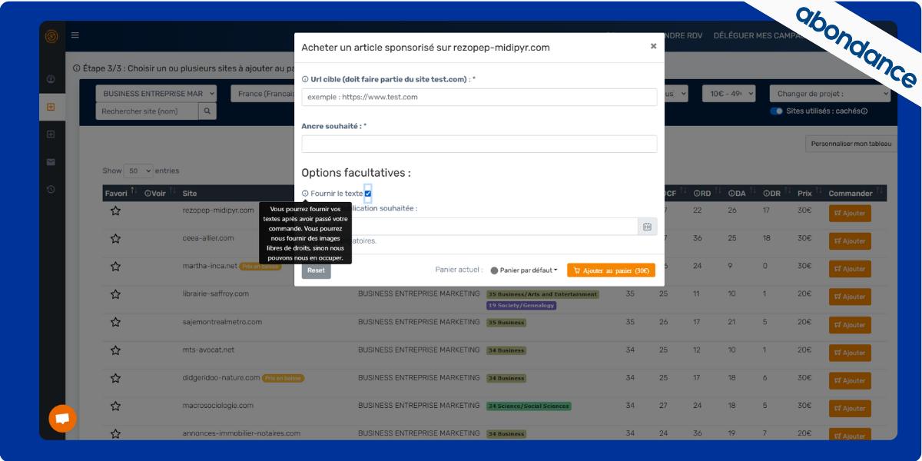Star the annonces-immobilier-notaires.com row
Viewport: 922px width, 461px height.
tap(115, 433)
